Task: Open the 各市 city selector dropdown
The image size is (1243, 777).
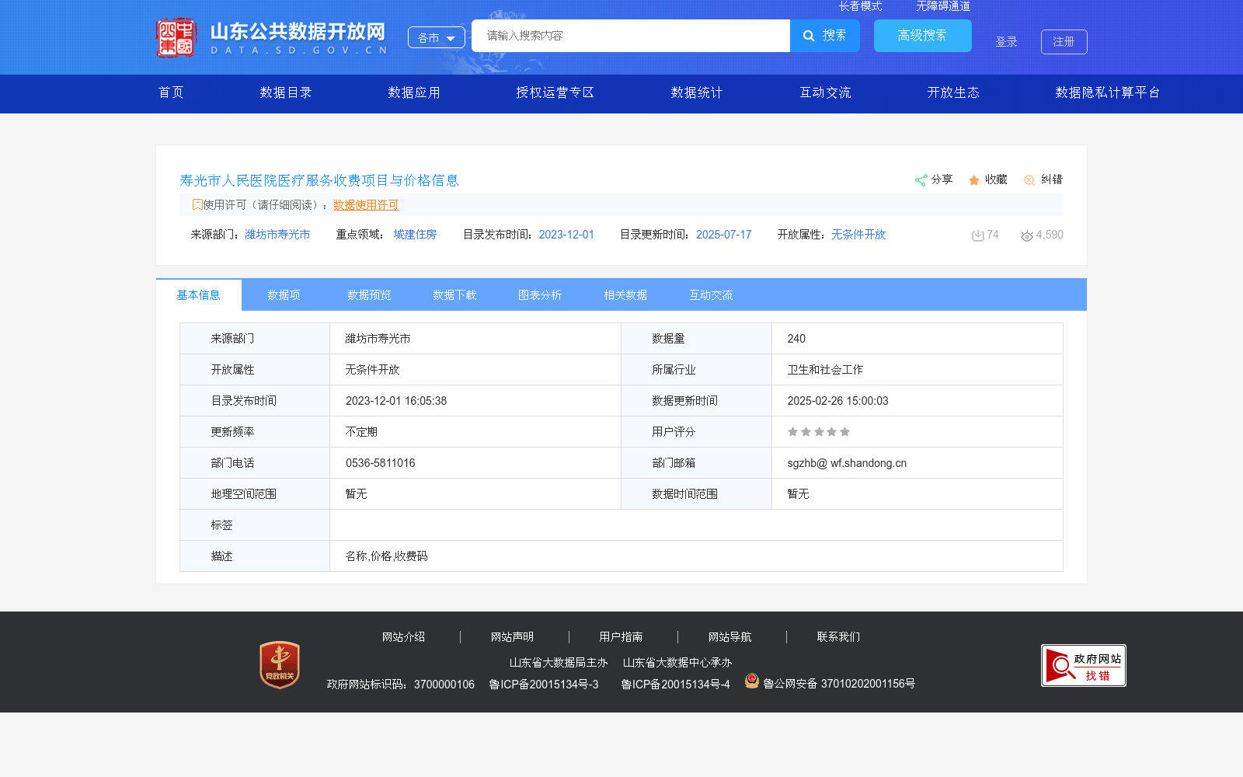Action: pyautogui.click(x=436, y=37)
